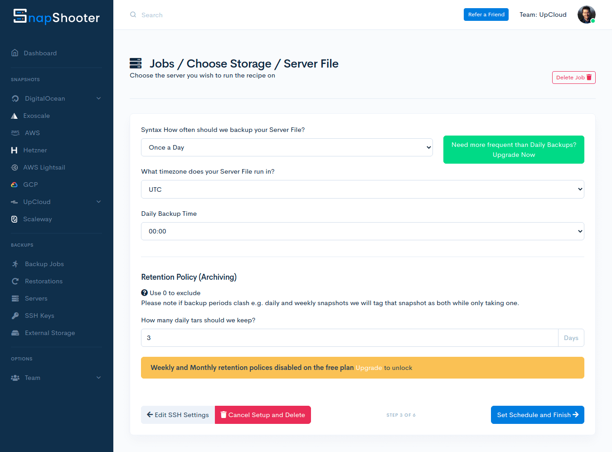
Task: Expand the Team options menu
Action: coord(98,378)
